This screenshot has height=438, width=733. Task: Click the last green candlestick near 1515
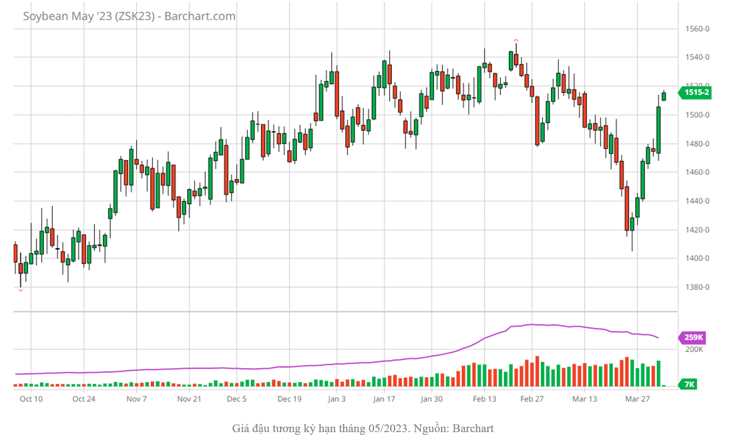tap(664, 96)
